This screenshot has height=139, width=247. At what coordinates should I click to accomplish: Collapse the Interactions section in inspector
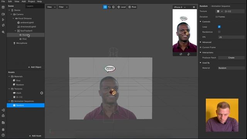click(x=201, y=53)
